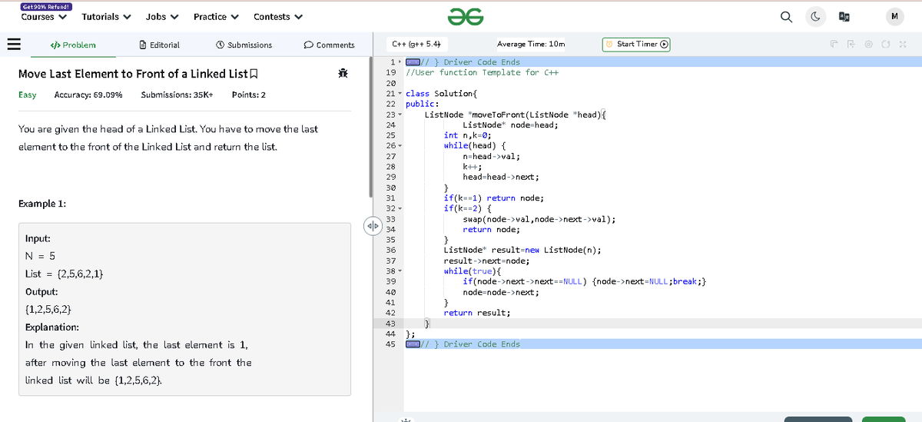Click the problem pane vertical scrollbar
Image resolution: width=922 pixels, height=422 pixels.
pyautogui.click(x=371, y=127)
